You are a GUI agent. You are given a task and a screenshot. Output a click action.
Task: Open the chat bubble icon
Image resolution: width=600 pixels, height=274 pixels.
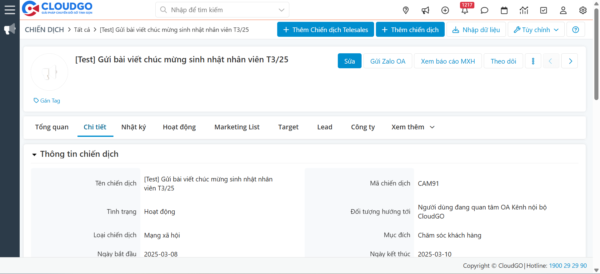click(484, 10)
